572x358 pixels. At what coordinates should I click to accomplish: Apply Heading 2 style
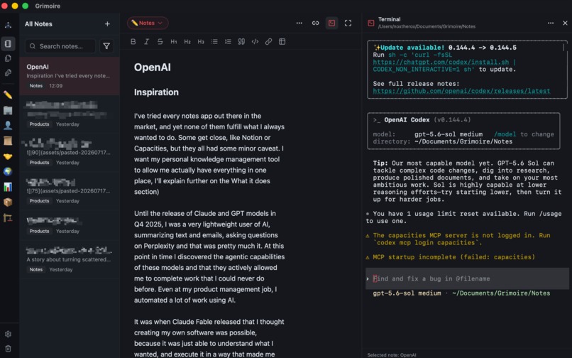point(187,42)
